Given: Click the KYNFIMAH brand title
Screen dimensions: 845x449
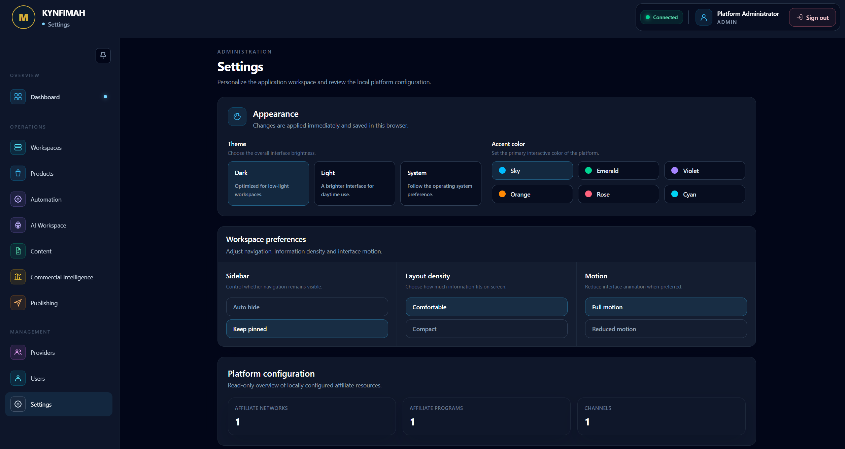Looking at the screenshot, I should (64, 13).
